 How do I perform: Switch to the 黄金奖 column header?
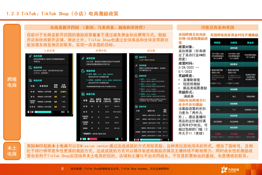pyautogui.click(x=251, y=43)
